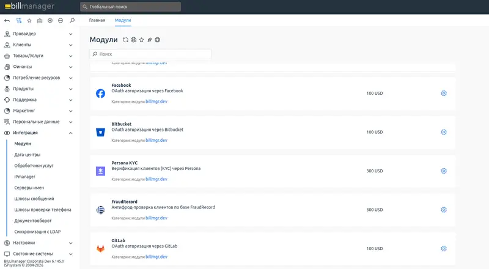Screen dimensions: 489x269
Task: Expand the Маркетинг section chevron
Action: pos(71,111)
